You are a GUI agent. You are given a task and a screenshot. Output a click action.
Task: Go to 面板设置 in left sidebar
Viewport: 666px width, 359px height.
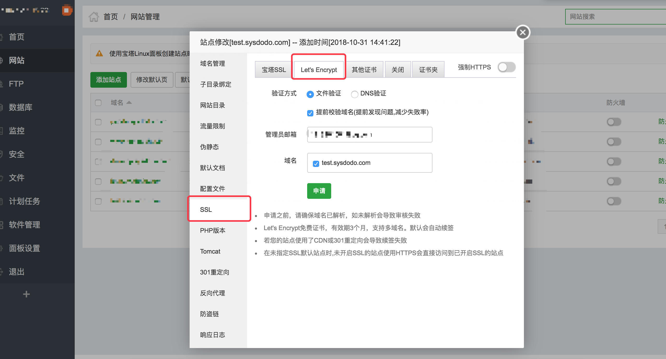[37, 248]
